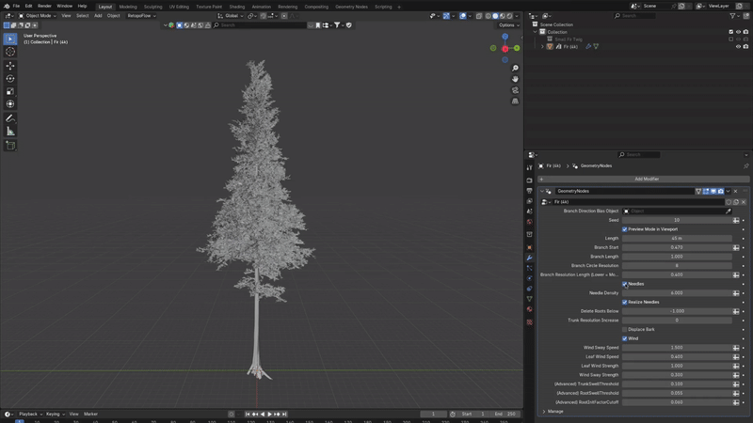The image size is (753, 423).
Task: Switch to the Geometry Nodes workspace tab
Action: click(351, 7)
